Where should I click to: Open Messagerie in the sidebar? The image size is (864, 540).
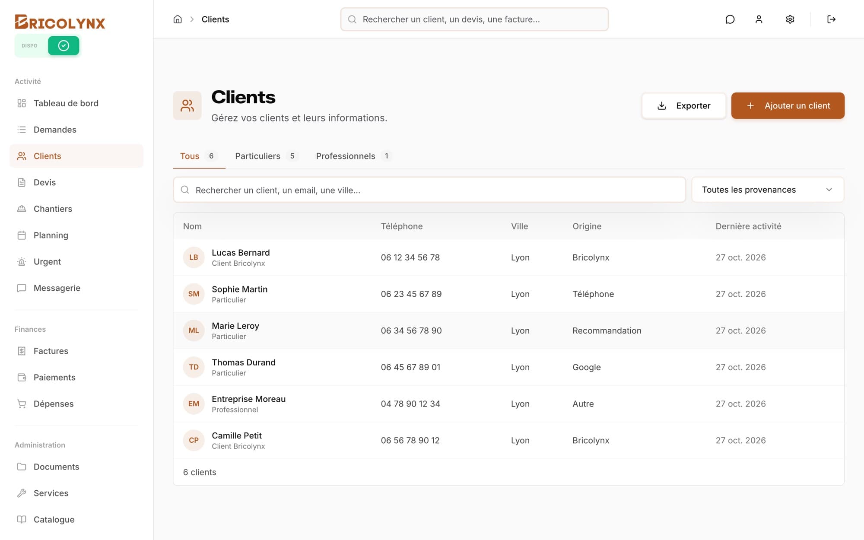(76, 288)
